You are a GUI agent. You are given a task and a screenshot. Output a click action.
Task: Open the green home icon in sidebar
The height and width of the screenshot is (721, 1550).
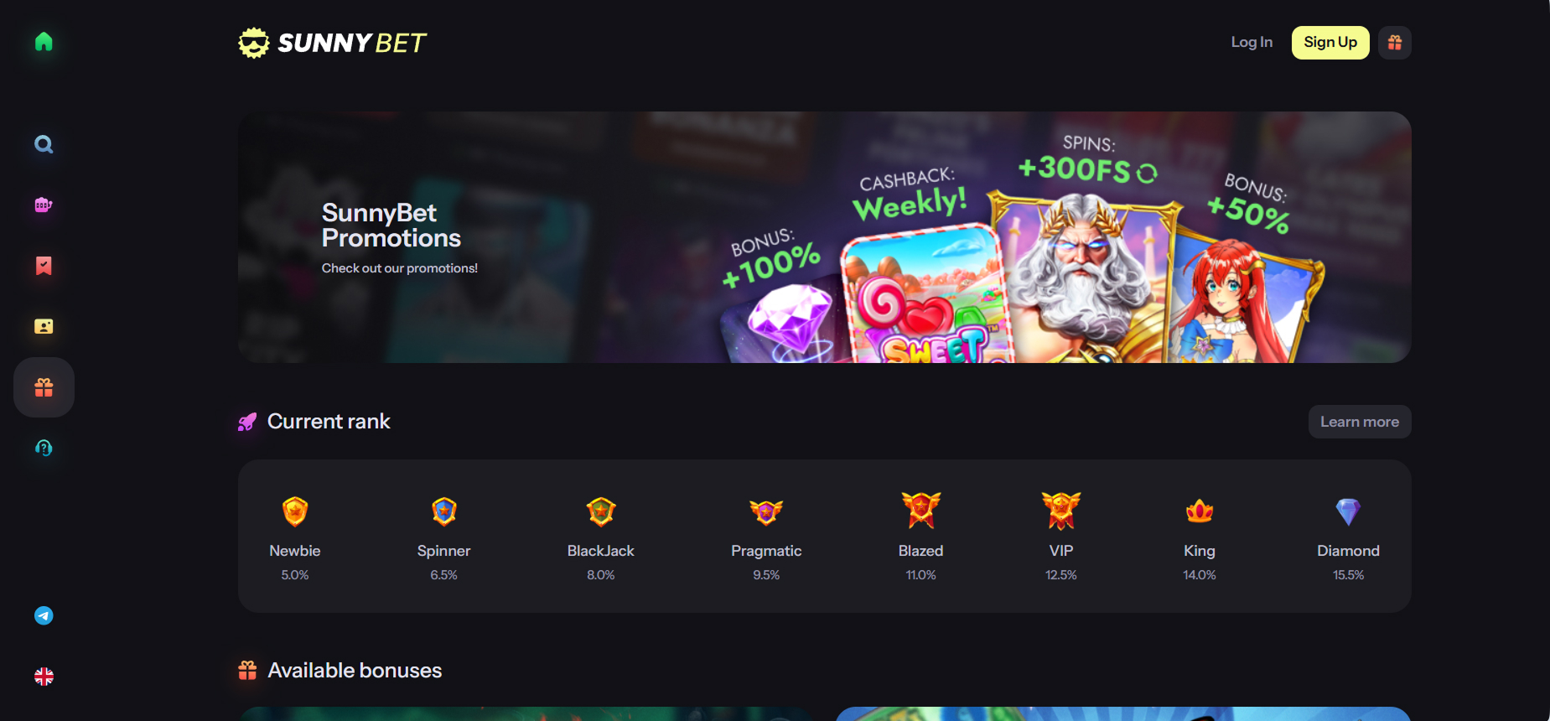pos(44,42)
